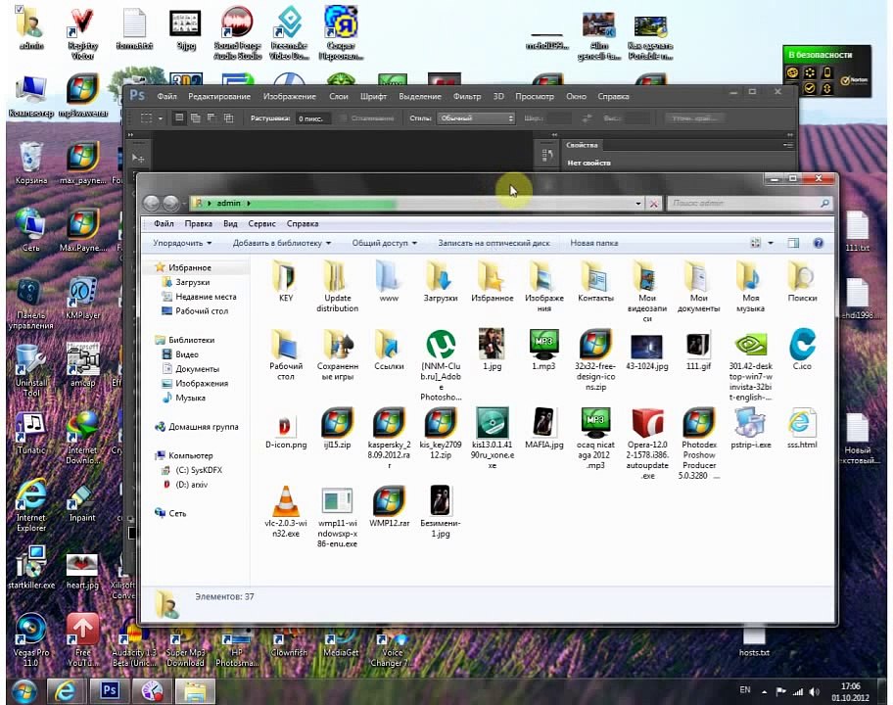Screen dimensions: 893x705
Task: Click Explorer forward navigation button
Action: click(170, 203)
